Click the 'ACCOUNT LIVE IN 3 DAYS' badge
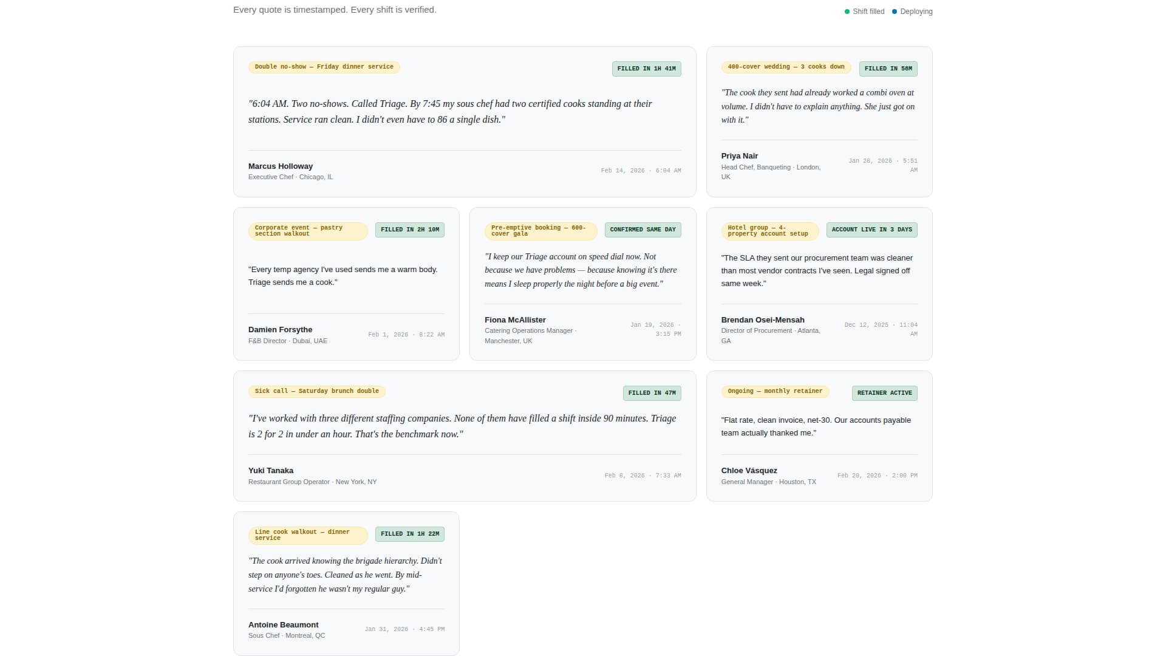Viewport: 1166px width, 656px height. click(872, 230)
